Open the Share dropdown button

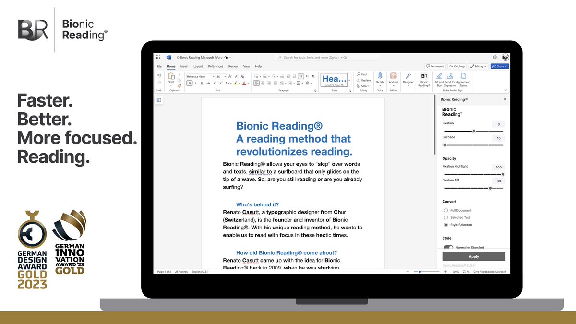click(x=500, y=66)
